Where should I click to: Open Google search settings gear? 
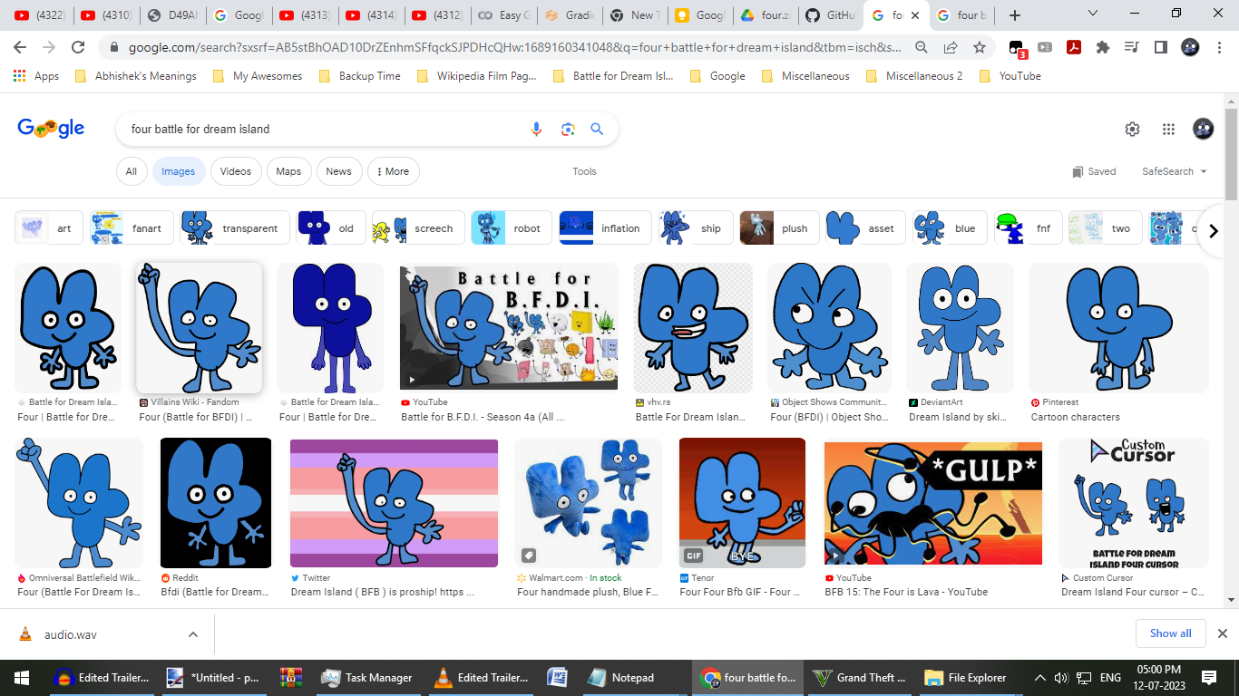[1132, 130]
